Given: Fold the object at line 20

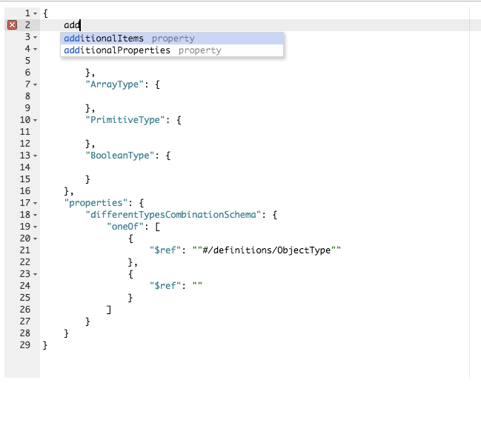Looking at the screenshot, I should 36,239.
